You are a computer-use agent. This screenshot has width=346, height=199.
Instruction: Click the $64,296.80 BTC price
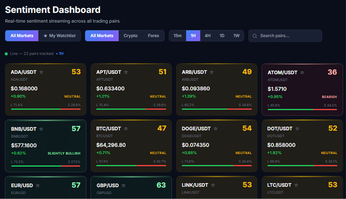pyautogui.click(x=111, y=145)
